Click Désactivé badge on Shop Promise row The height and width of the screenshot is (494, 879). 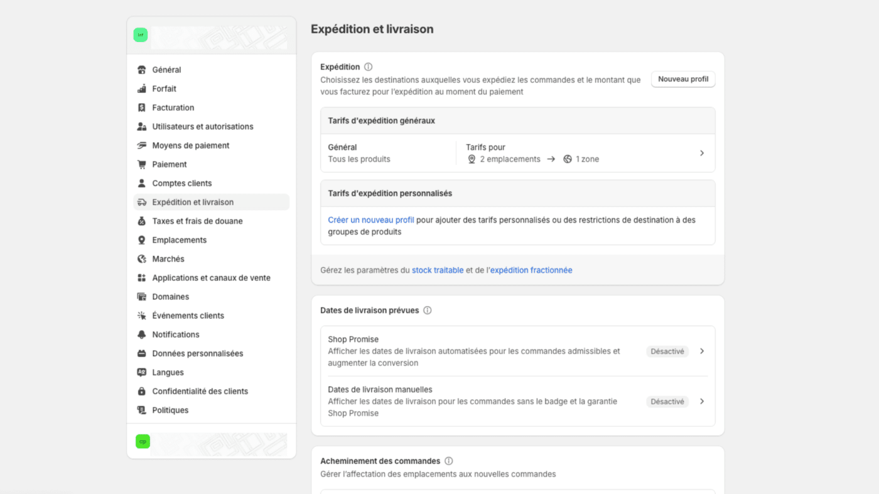(667, 351)
